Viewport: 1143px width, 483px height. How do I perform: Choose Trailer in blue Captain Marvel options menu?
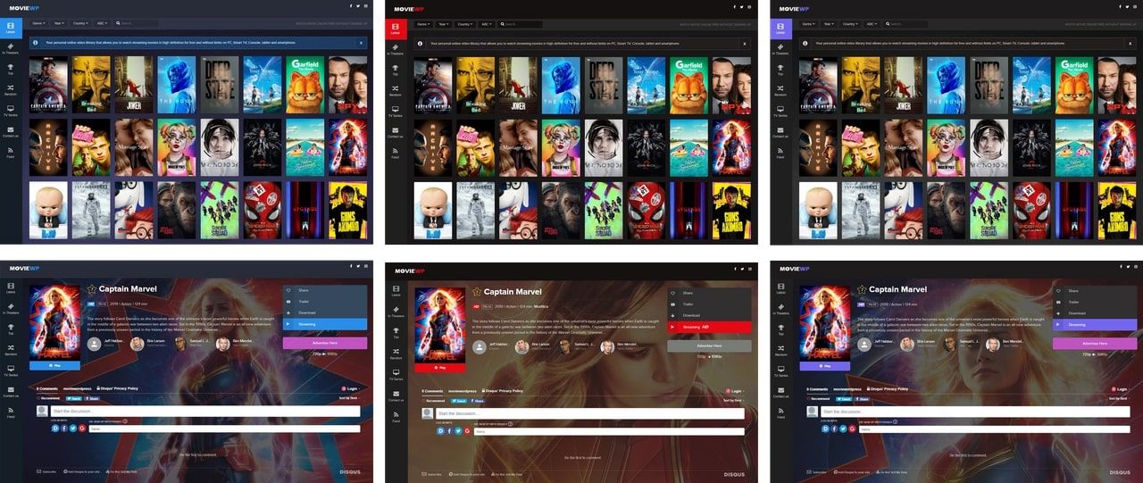tap(325, 302)
